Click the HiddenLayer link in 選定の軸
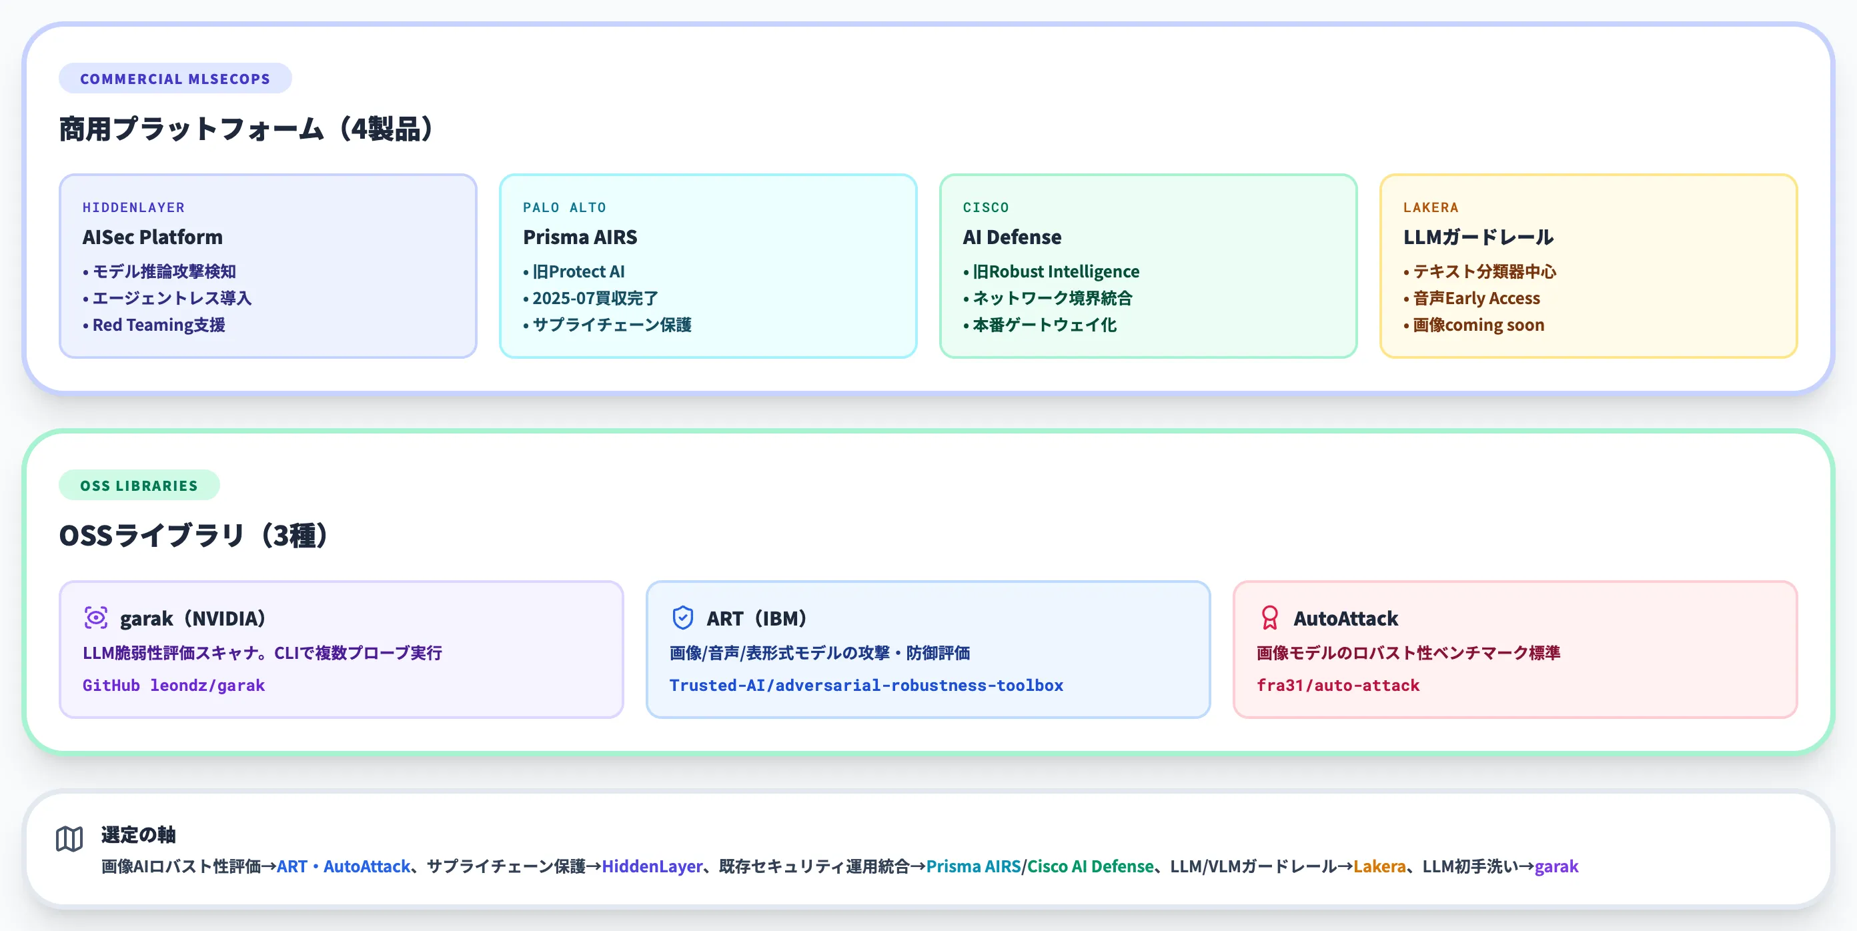Screen dimensions: 1857x931 coord(652,866)
